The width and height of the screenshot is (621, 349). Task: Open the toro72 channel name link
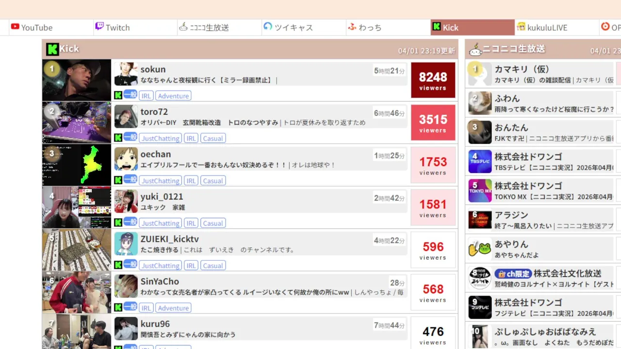coord(154,112)
